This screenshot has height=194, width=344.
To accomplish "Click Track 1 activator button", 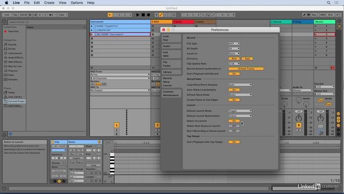I will coord(117,125).
